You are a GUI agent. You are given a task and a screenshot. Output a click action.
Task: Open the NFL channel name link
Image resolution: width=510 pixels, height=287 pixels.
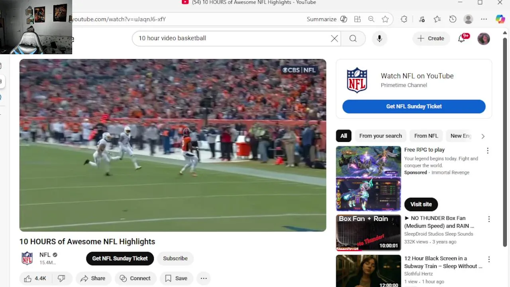45,255
